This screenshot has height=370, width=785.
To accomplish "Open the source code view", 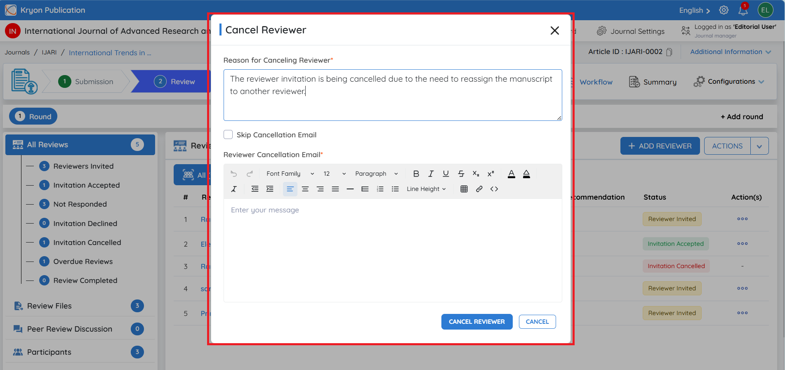I will click(494, 189).
